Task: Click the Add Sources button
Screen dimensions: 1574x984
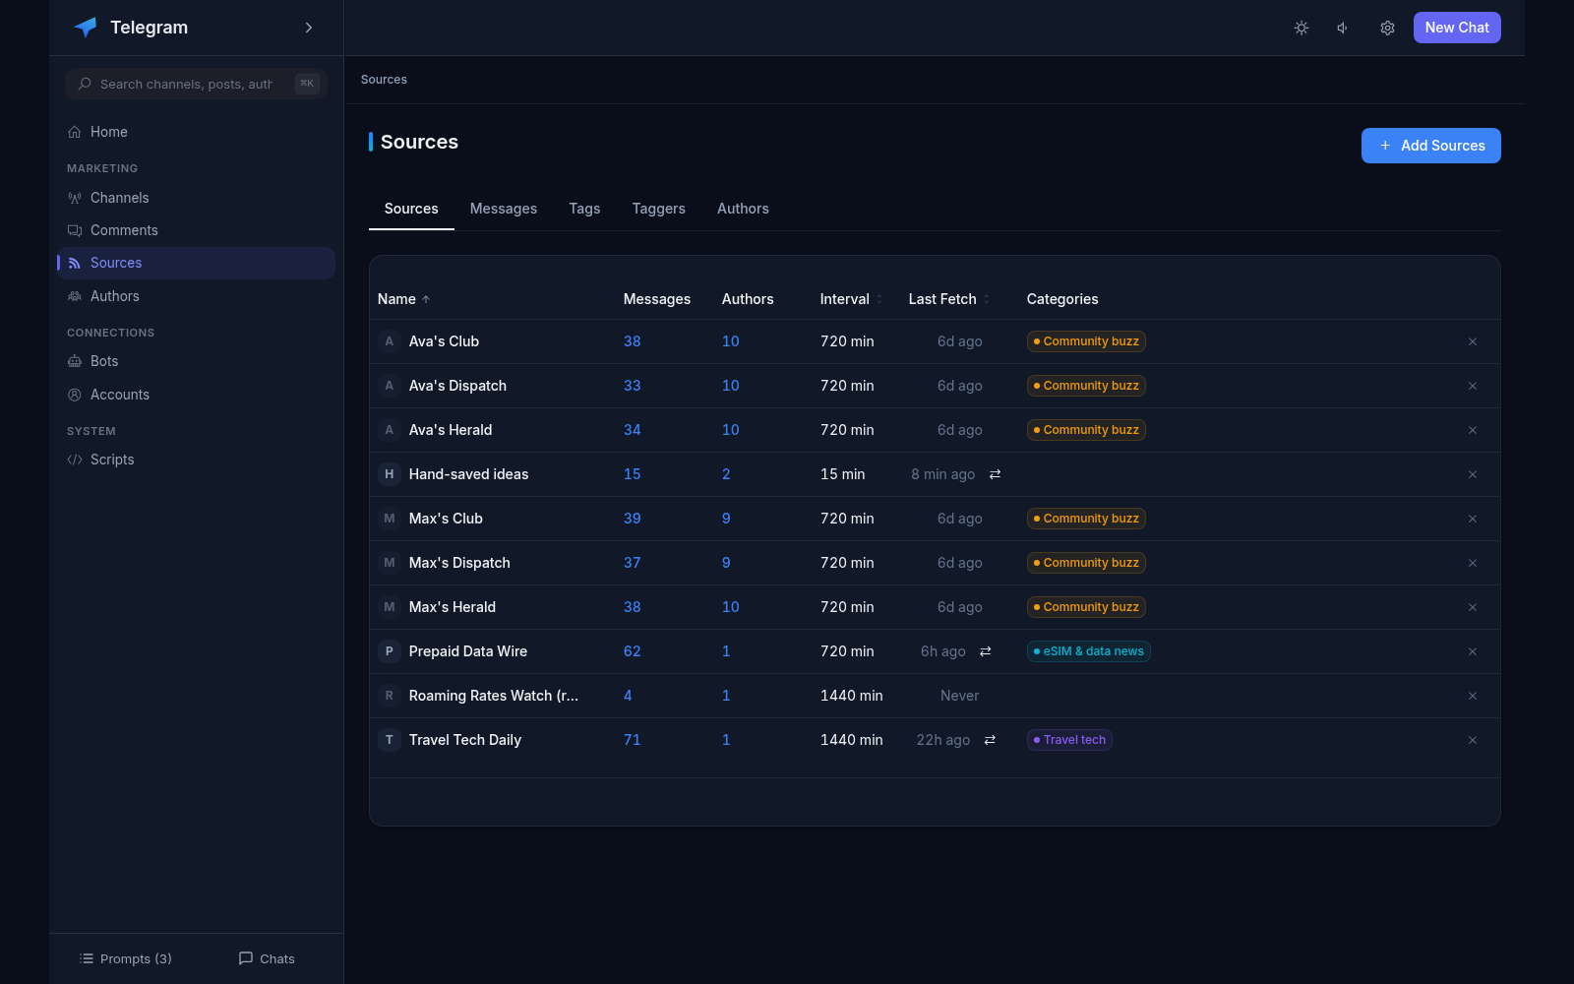Action: 1431,146
